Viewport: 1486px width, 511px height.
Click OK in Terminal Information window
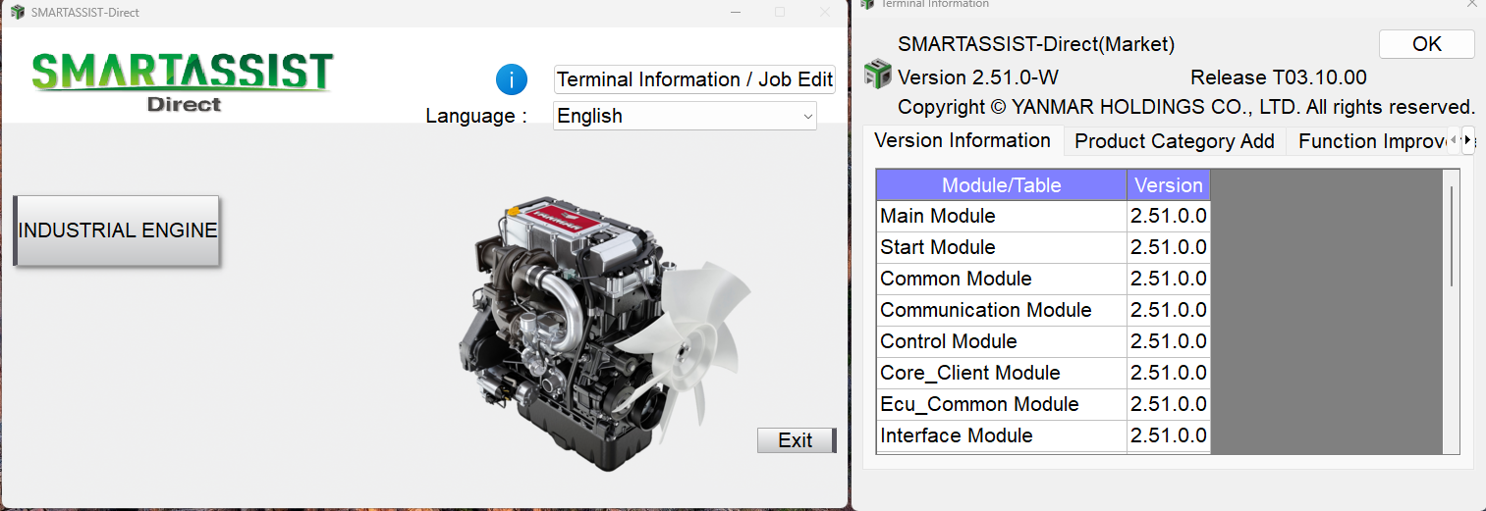(1426, 44)
